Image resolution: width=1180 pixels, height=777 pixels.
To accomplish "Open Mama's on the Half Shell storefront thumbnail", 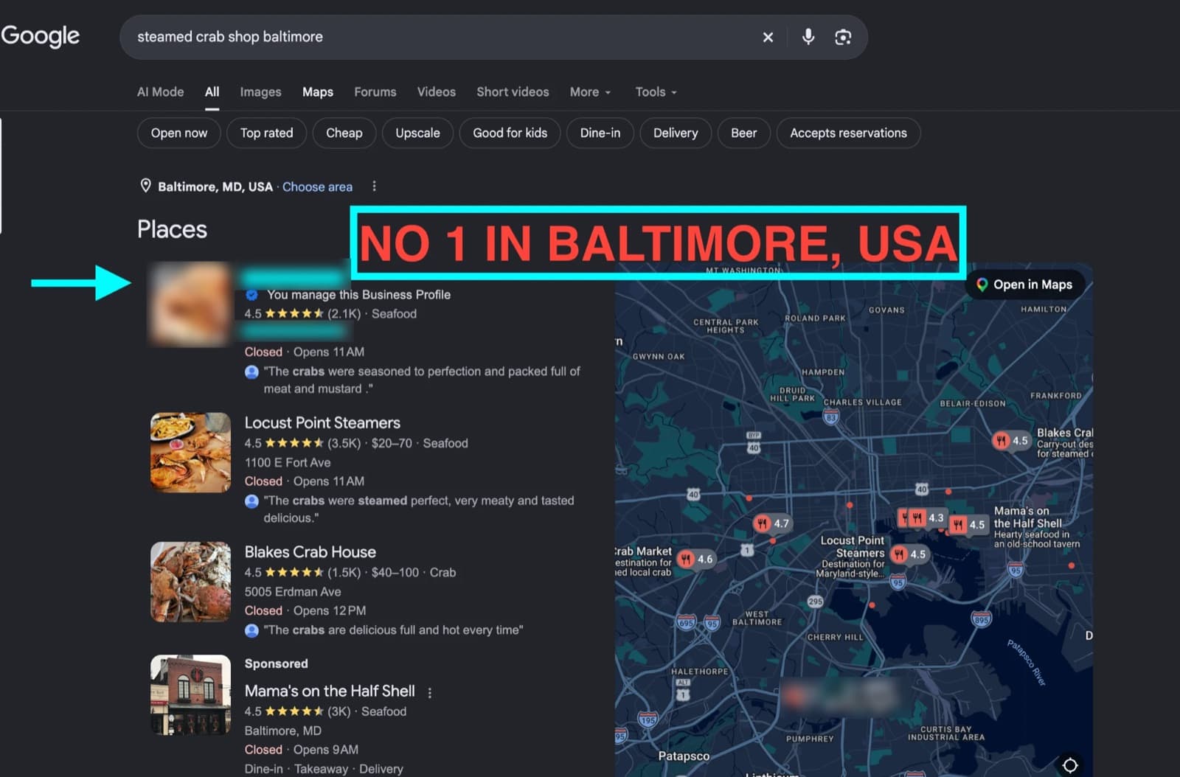I will 191,695.
